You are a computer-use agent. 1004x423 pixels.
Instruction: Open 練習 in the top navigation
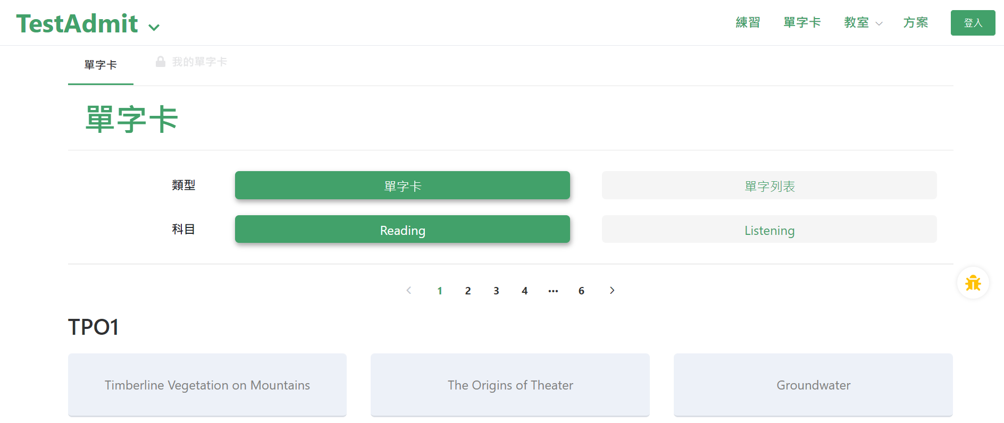[x=748, y=23]
